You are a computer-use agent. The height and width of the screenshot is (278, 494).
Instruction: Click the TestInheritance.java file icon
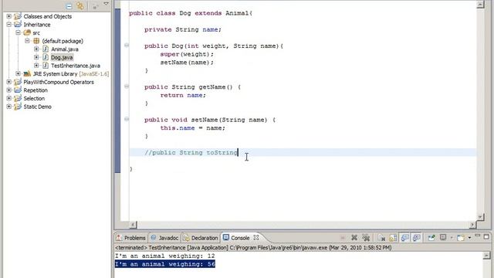click(x=46, y=66)
